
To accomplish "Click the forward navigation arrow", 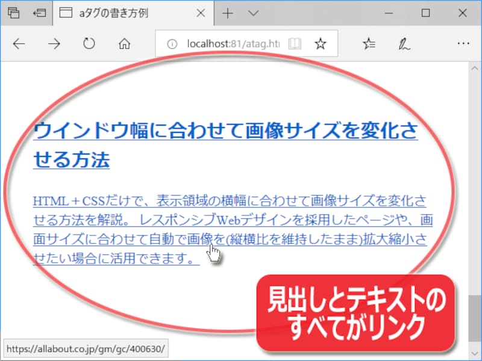I will pos(54,43).
